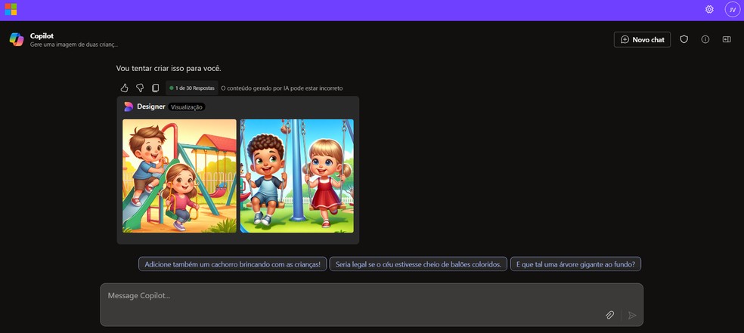Screen dimensions: 744x333
Task: Select suggestion 'Adicione também um cachorro brincando'
Action: click(x=233, y=264)
